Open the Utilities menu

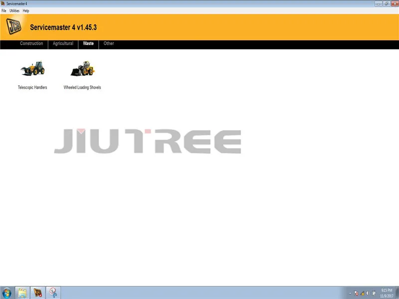pos(14,10)
